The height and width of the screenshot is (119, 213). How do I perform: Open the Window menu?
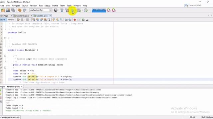pyautogui.click(x=77, y=6)
